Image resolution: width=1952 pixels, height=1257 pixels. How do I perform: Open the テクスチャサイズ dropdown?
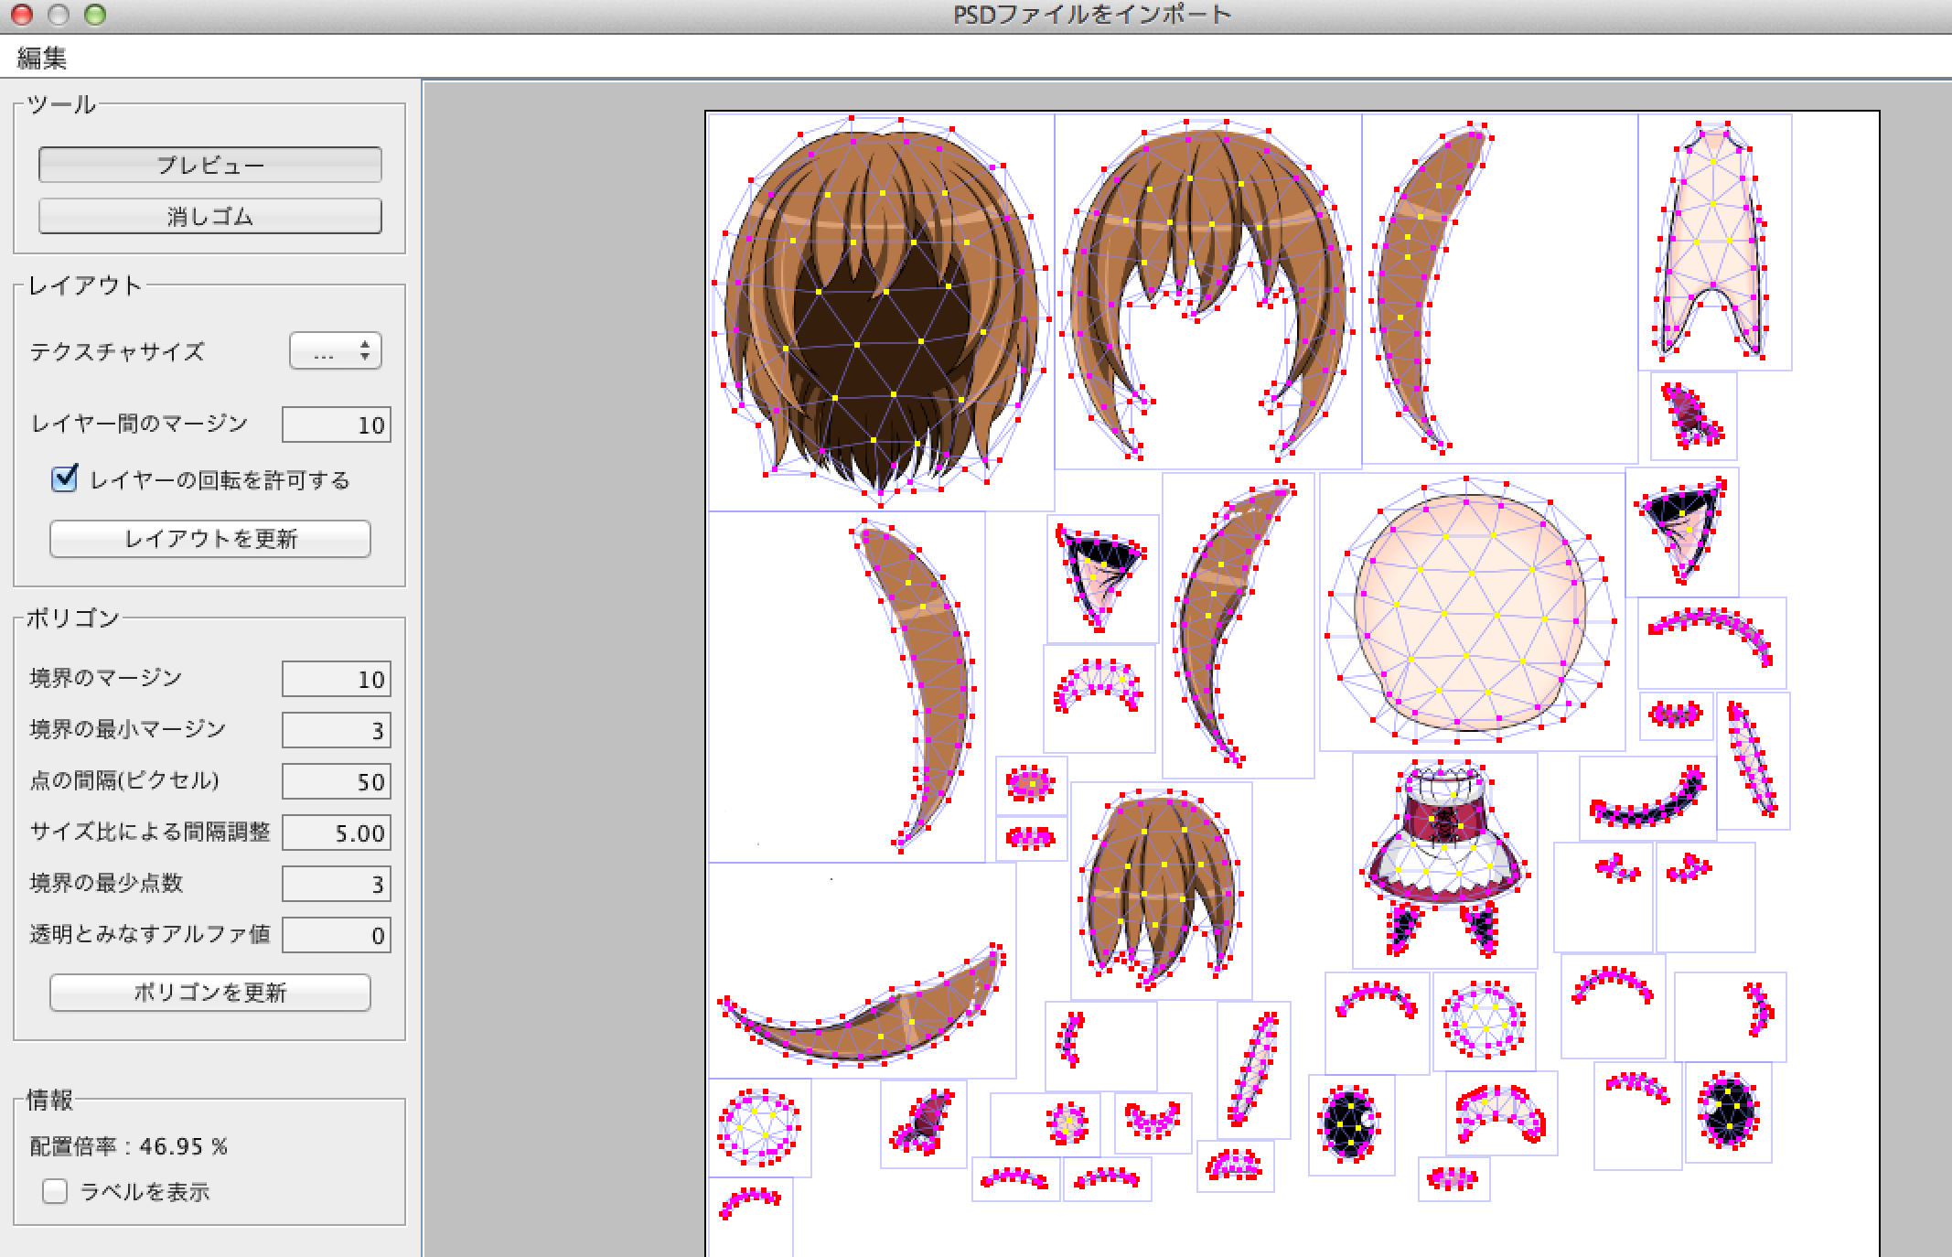[335, 350]
